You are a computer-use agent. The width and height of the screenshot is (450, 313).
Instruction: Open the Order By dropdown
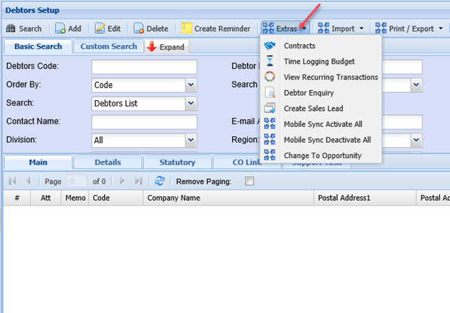190,85
